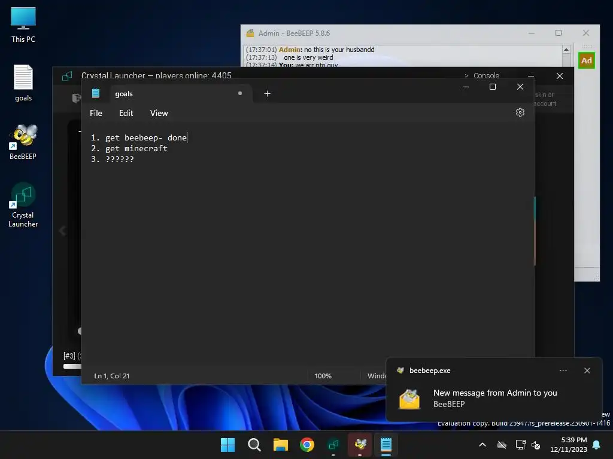Screen dimensions: 613x459
Task: Open the Windows Start menu
Action: pos(227,445)
